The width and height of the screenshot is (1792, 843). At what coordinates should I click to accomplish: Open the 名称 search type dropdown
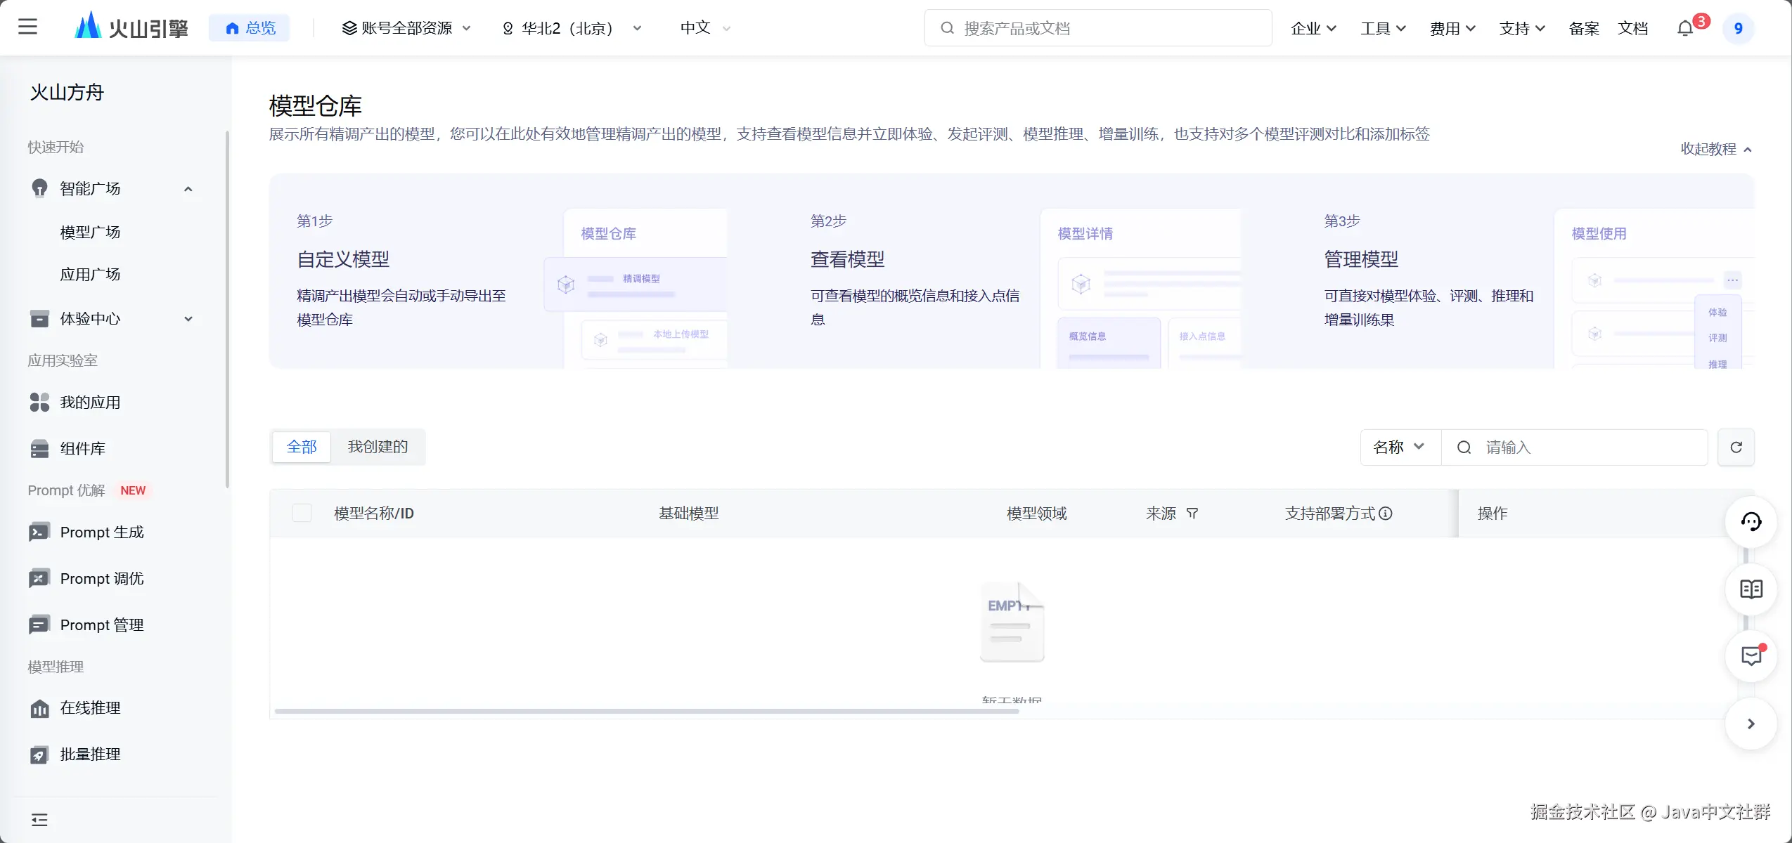pos(1399,447)
